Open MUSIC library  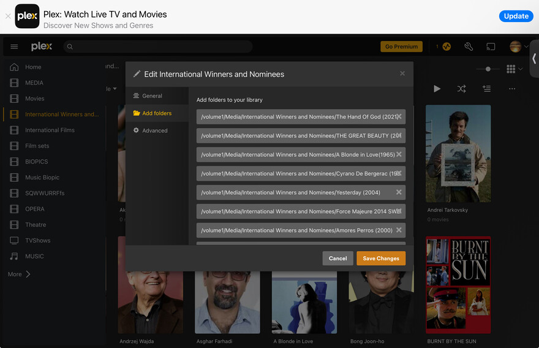[x=34, y=257]
